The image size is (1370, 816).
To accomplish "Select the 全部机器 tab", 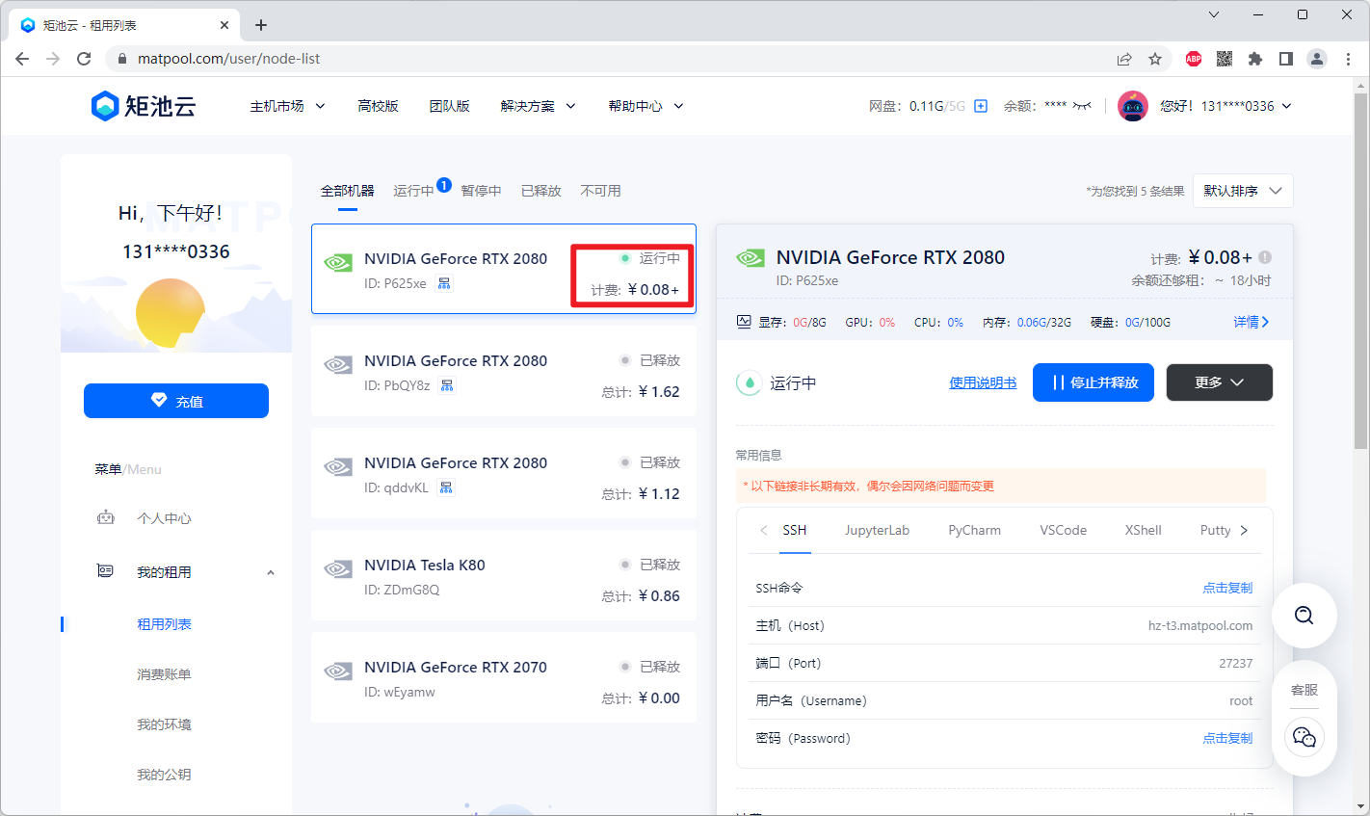I will 348,191.
